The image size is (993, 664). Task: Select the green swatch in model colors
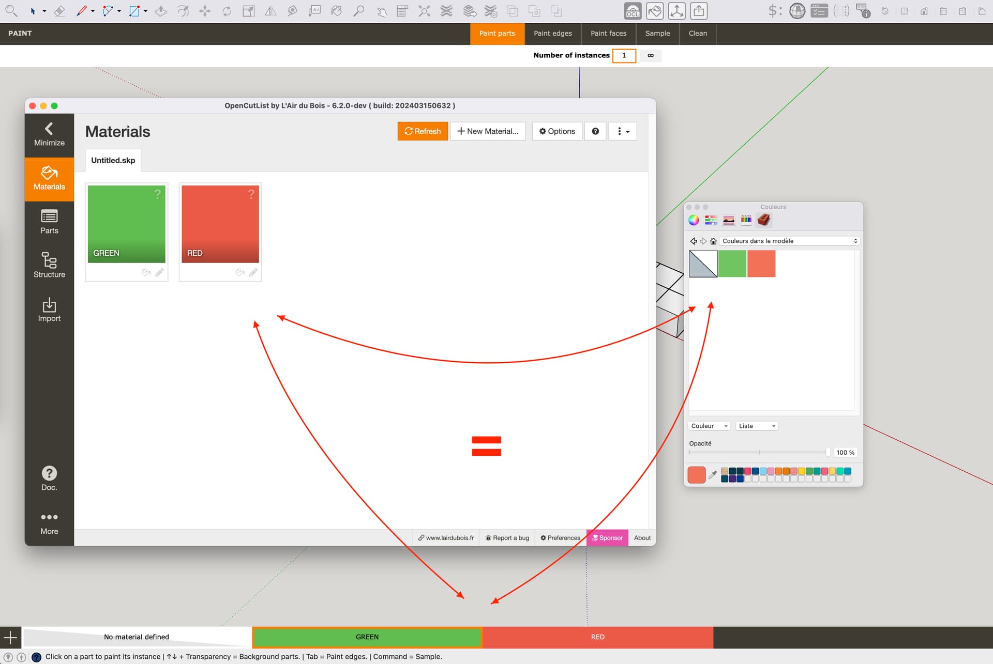point(732,264)
